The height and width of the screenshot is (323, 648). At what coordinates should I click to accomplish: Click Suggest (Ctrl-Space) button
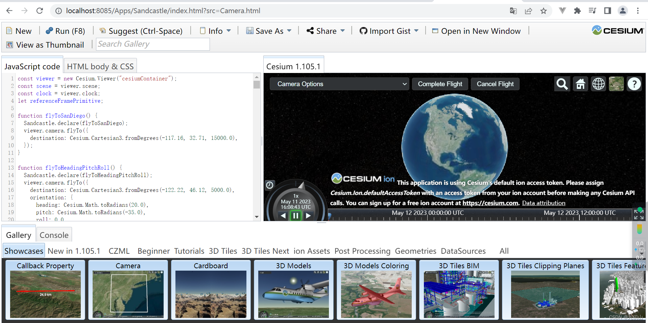(141, 31)
